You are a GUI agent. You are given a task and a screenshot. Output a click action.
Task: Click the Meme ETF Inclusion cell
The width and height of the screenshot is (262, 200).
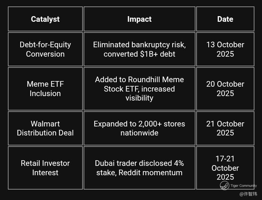point(45,89)
